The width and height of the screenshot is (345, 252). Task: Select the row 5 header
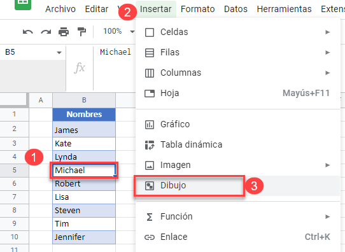(x=14, y=170)
